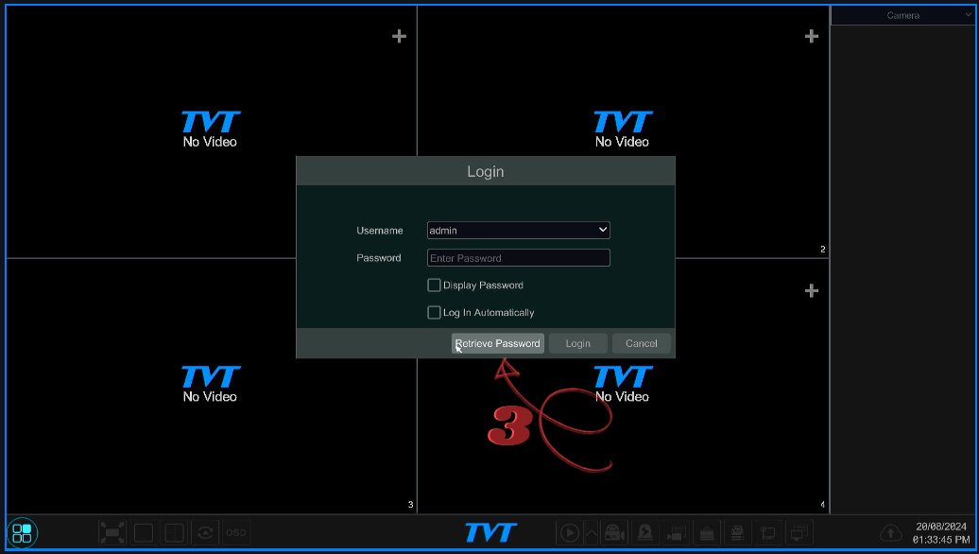Click the camera with chat bubble icon

677,533
